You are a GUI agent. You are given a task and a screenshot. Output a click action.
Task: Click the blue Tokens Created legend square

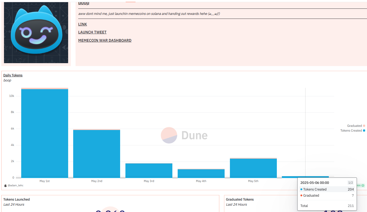364,131
